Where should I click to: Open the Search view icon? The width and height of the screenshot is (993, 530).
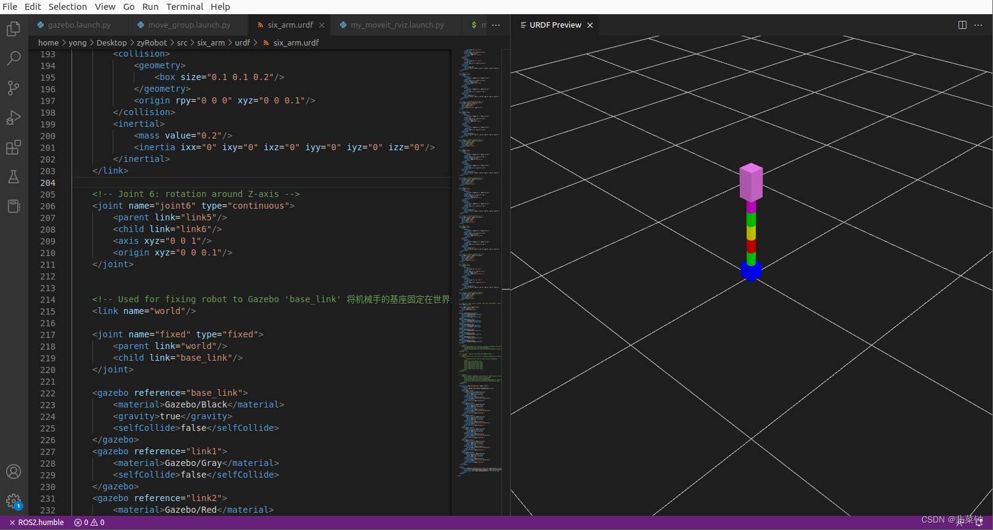(14, 58)
